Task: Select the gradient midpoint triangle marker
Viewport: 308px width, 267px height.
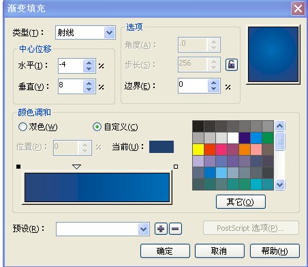Action: [76, 167]
